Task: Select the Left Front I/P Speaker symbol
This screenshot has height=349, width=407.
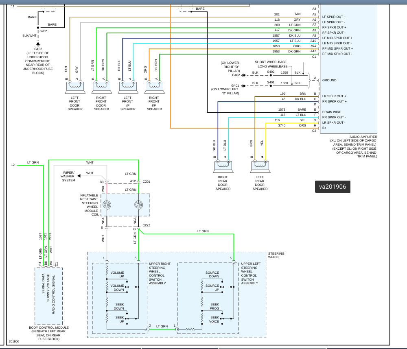Action: pos(128,87)
